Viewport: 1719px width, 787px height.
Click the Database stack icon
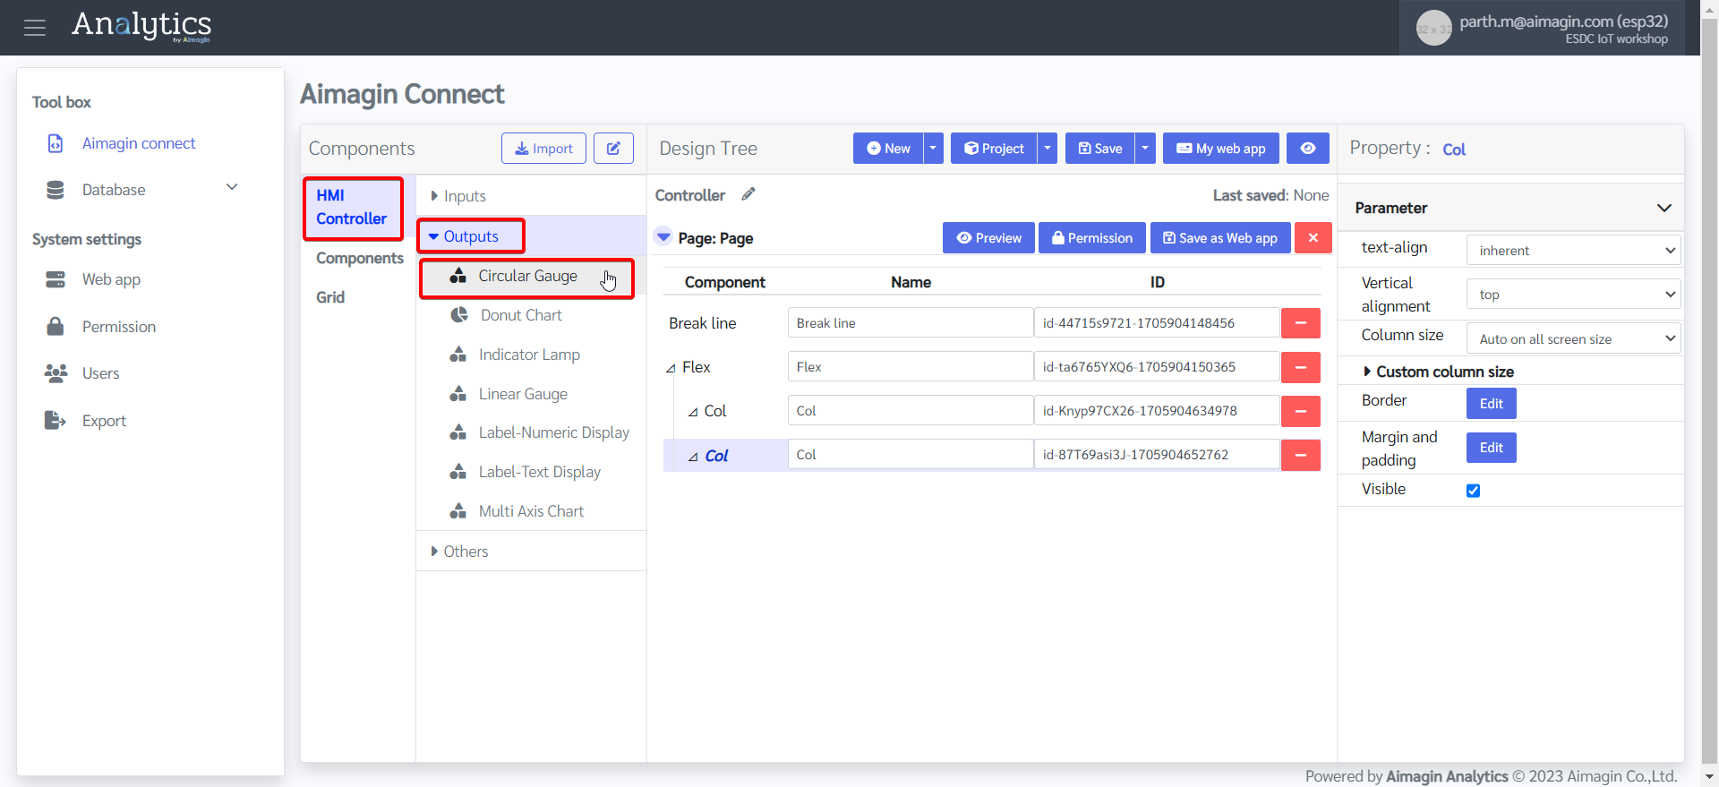coord(56,190)
